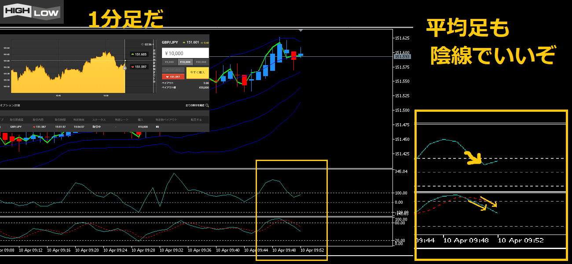Choose the ¥5,000 preset amount
This screenshot has width=572, height=264.
(170, 62)
